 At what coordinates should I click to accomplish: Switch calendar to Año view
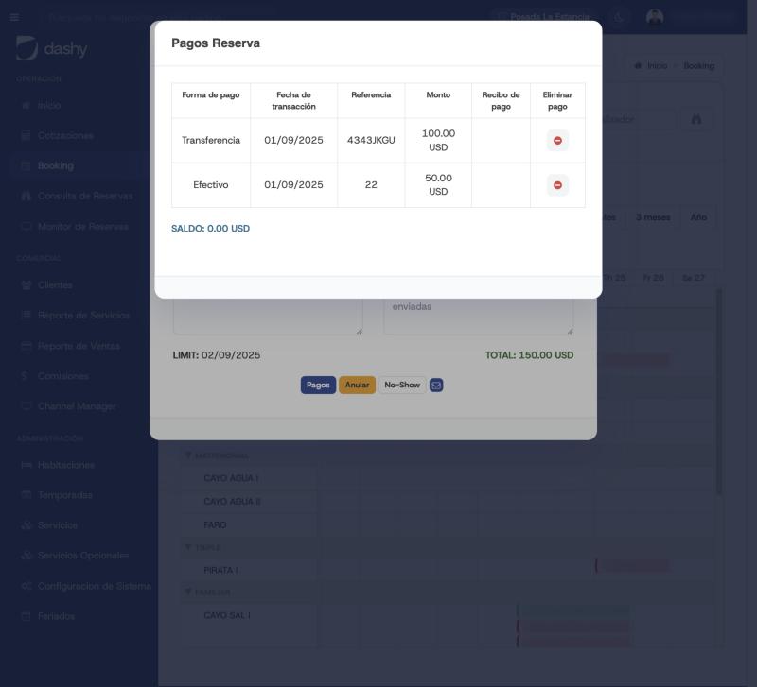(x=698, y=217)
